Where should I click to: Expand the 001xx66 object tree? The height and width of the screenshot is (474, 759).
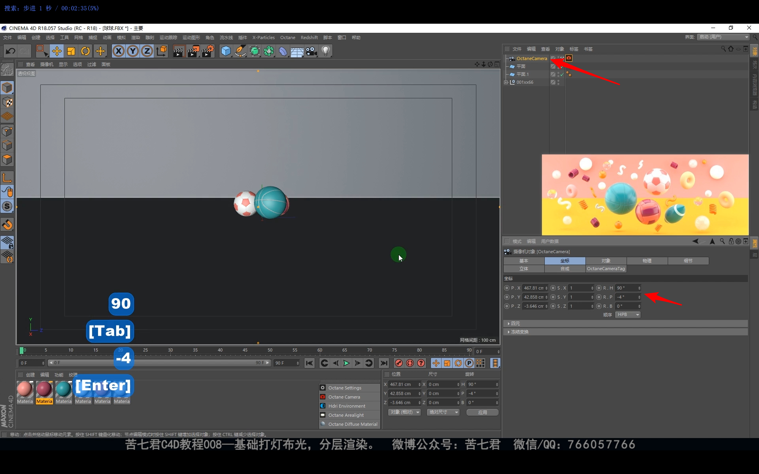(506, 82)
